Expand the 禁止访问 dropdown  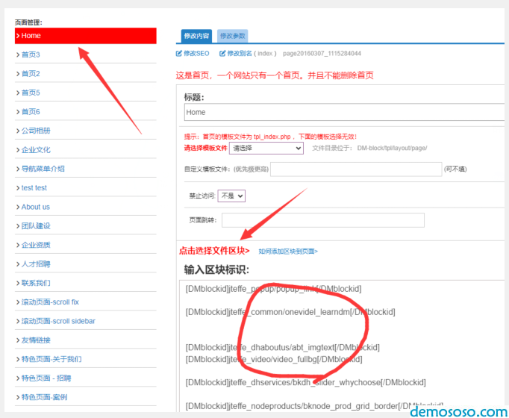point(231,196)
